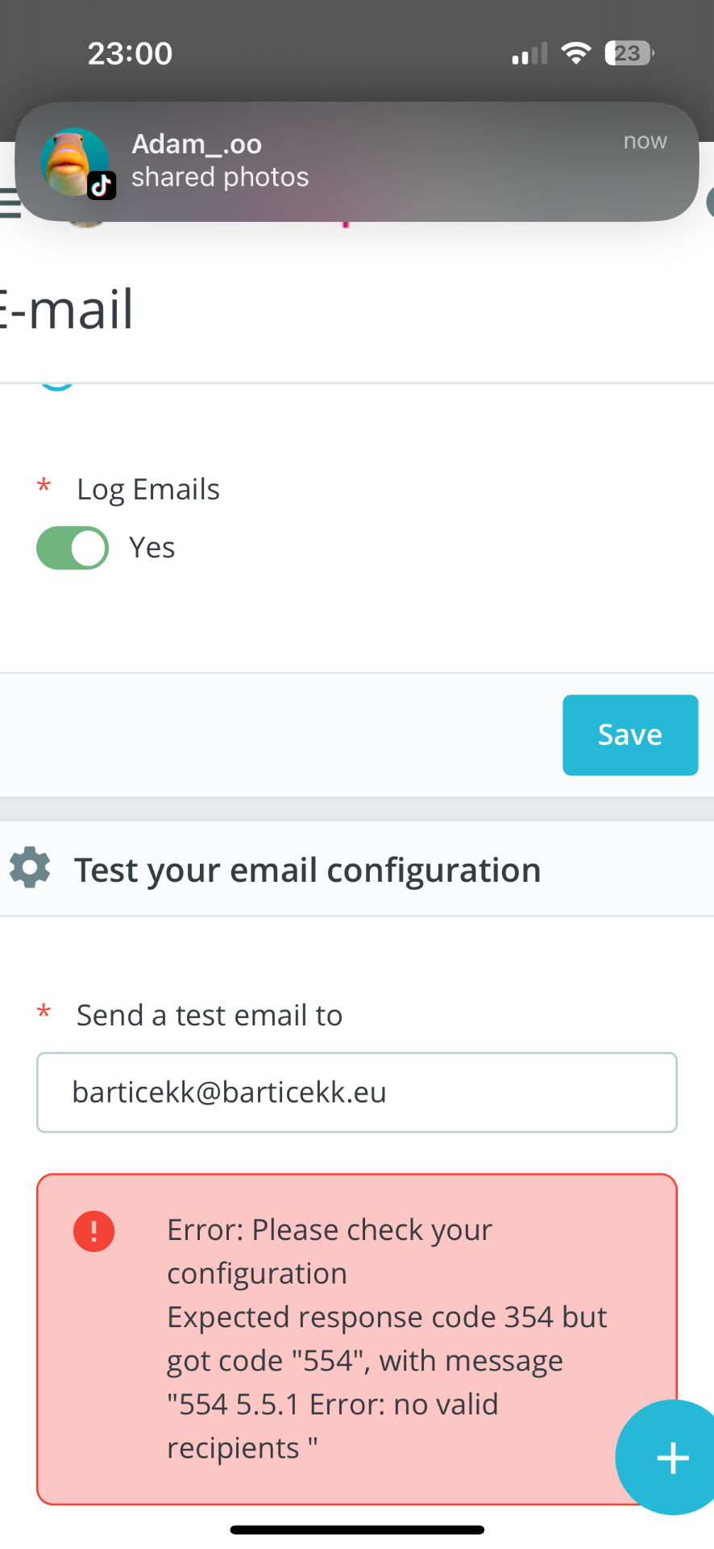Click the Save button
This screenshot has height=1549, width=714.
[x=630, y=735]
